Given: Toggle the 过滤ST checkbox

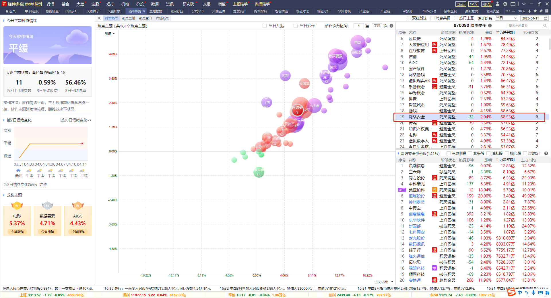Looking at the screenshot, I should (525, 153).
